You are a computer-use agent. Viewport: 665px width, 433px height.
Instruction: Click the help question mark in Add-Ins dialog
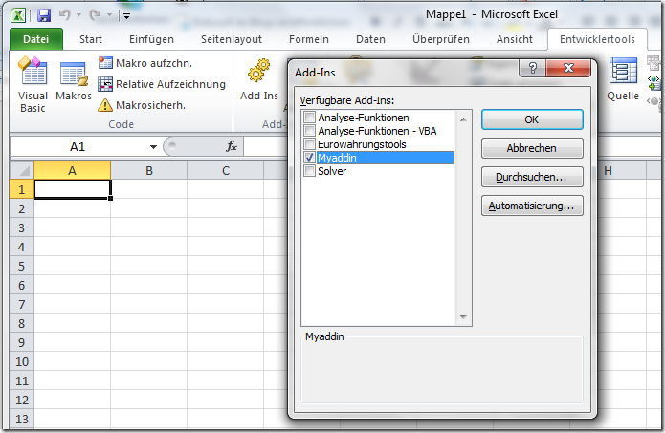point(533,68)
